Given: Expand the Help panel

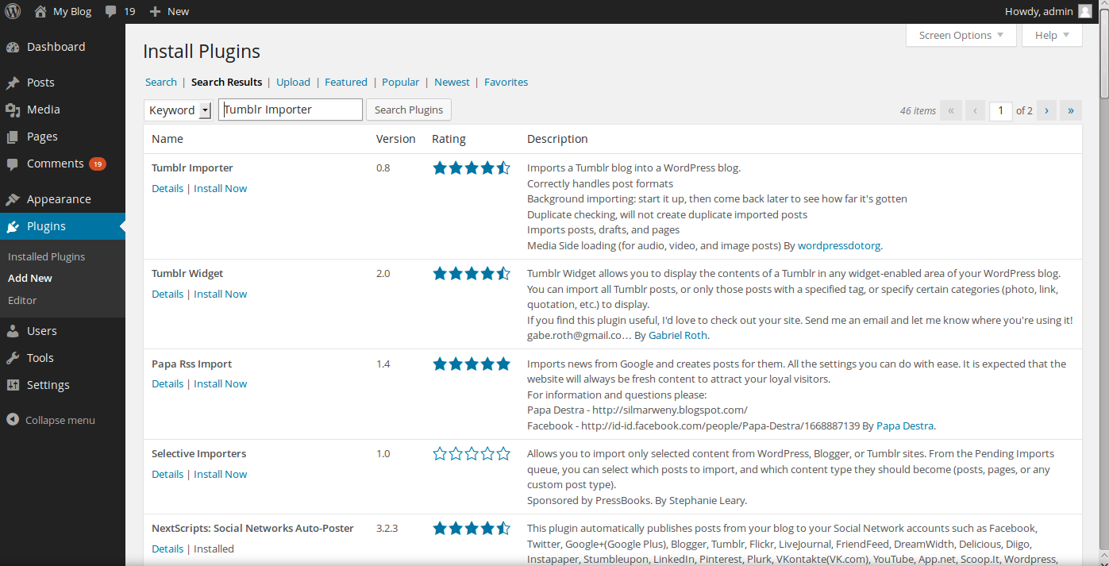Looking at the screenshot, I should (x=1052, y=35).
